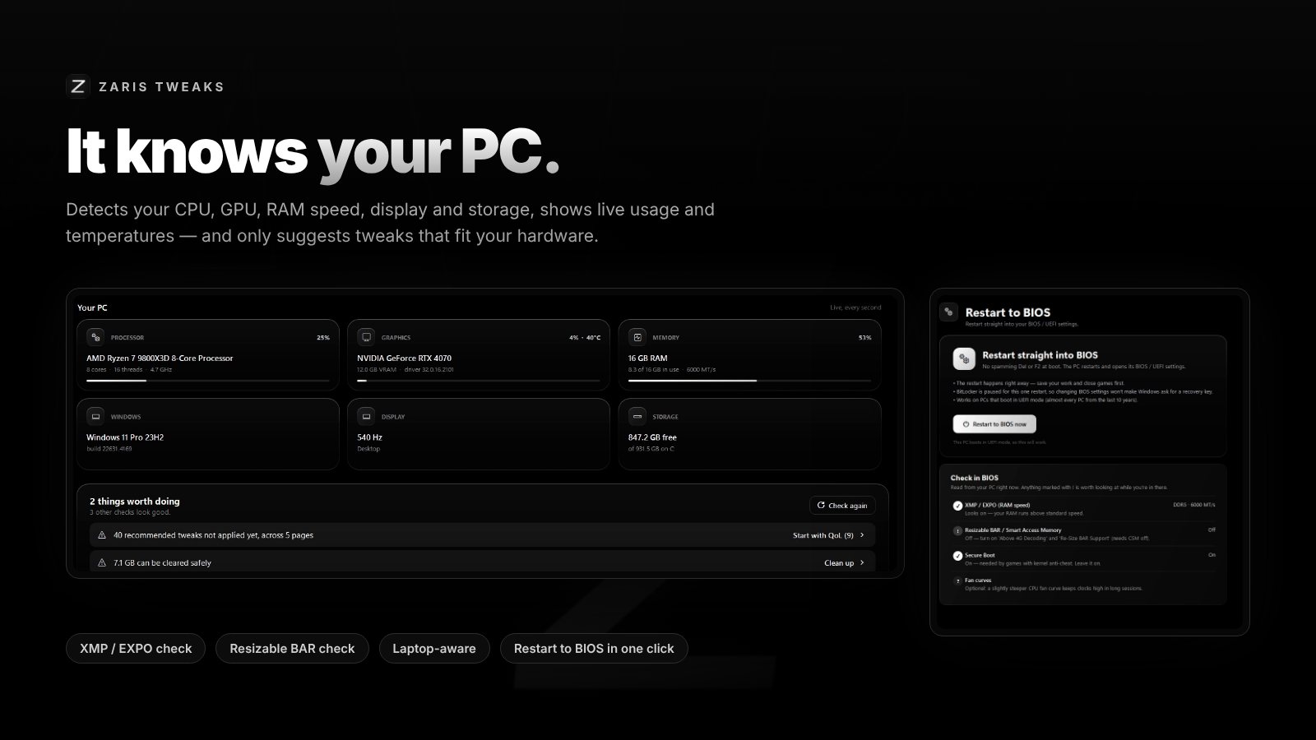The width and height of the screenshot is (1316, 740).
Task: Click the Secure Boot checkmark icon
Action: click(957, 556)
